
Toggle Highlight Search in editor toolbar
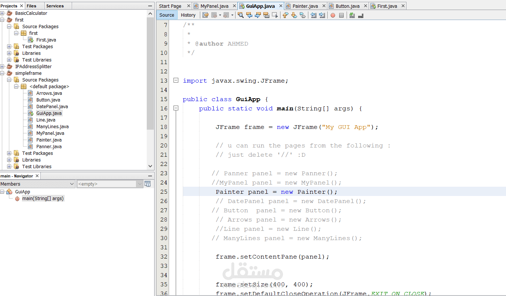(x=266, y=15)
